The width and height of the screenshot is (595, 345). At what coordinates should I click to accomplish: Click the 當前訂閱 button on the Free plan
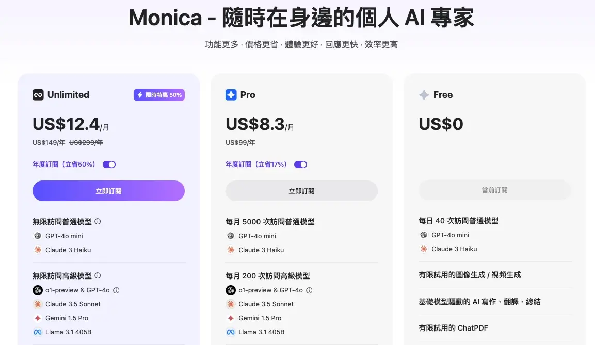click(494, 190)
